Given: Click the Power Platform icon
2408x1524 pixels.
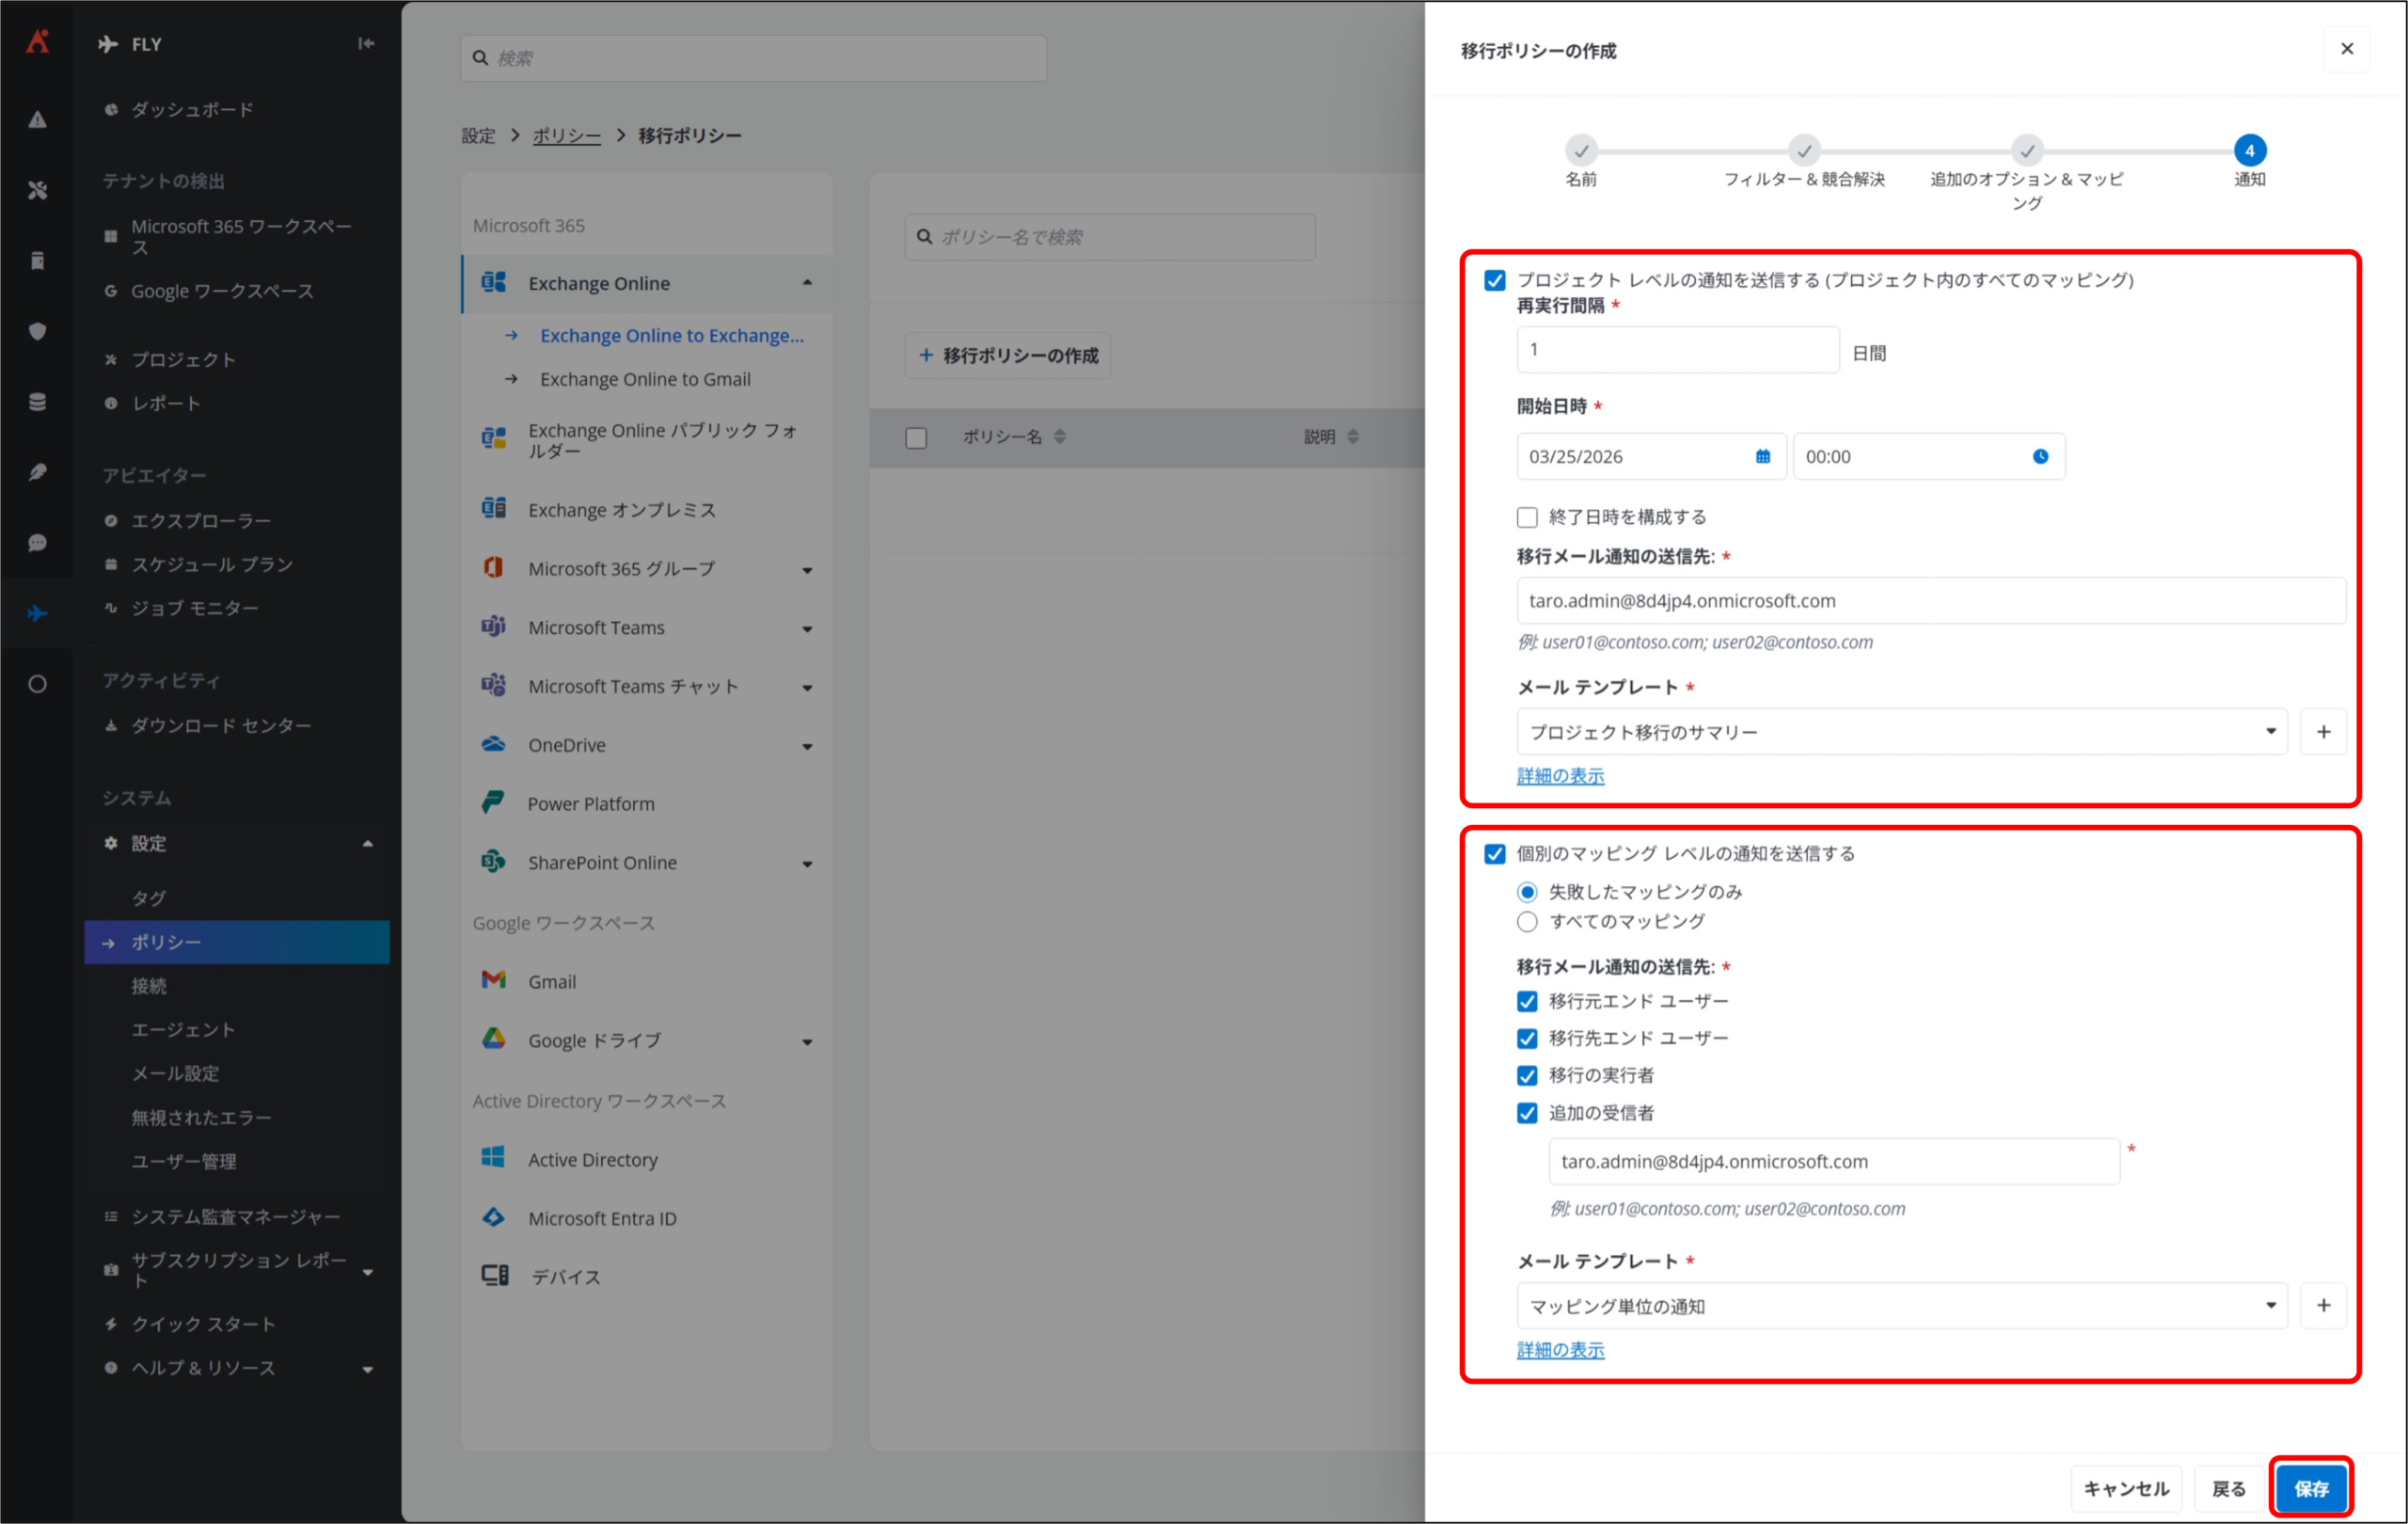Looking at the screenshot, I should 493,802.
